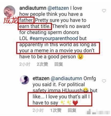Click 2小时 timestamp under ettazen's reply

(x=38, y=110)
